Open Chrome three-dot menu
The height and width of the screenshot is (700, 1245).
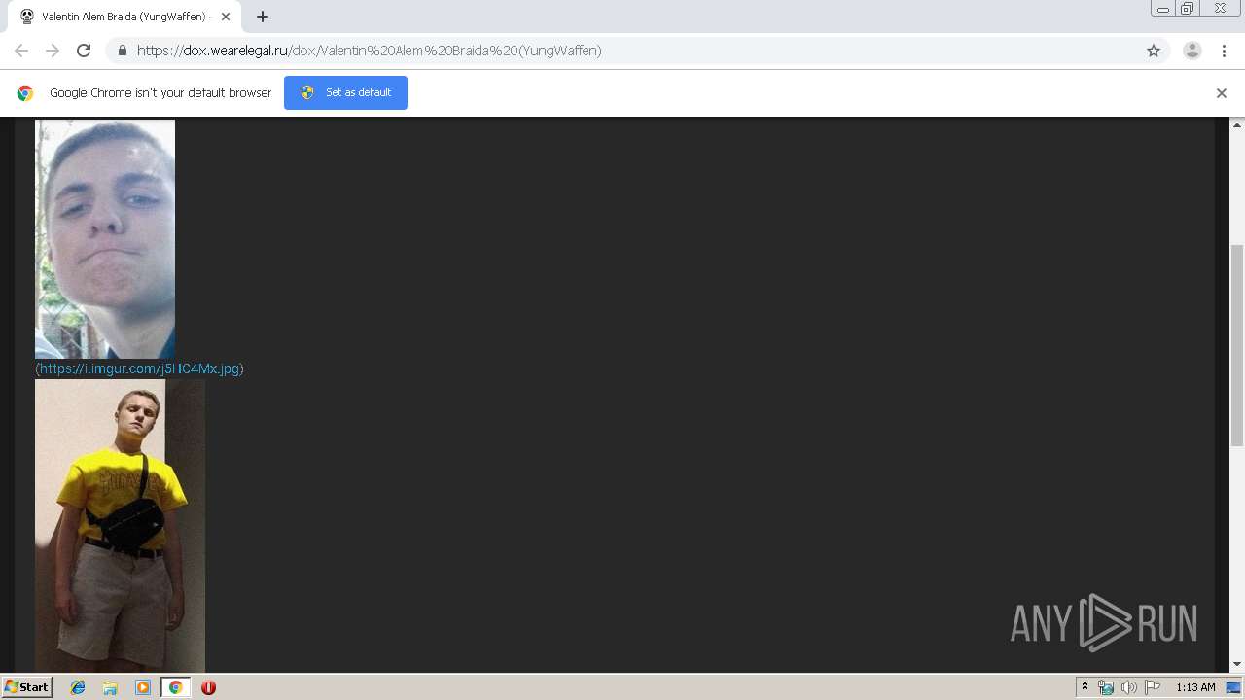(1224, 51)
